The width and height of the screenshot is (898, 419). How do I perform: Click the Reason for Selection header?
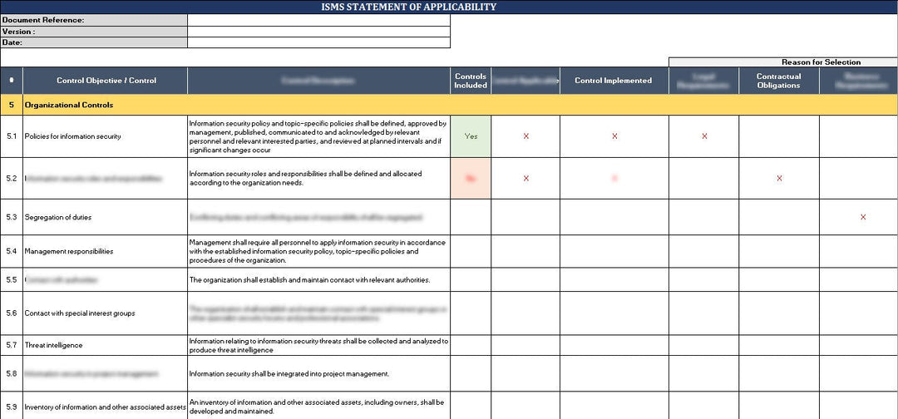(821, 62)
